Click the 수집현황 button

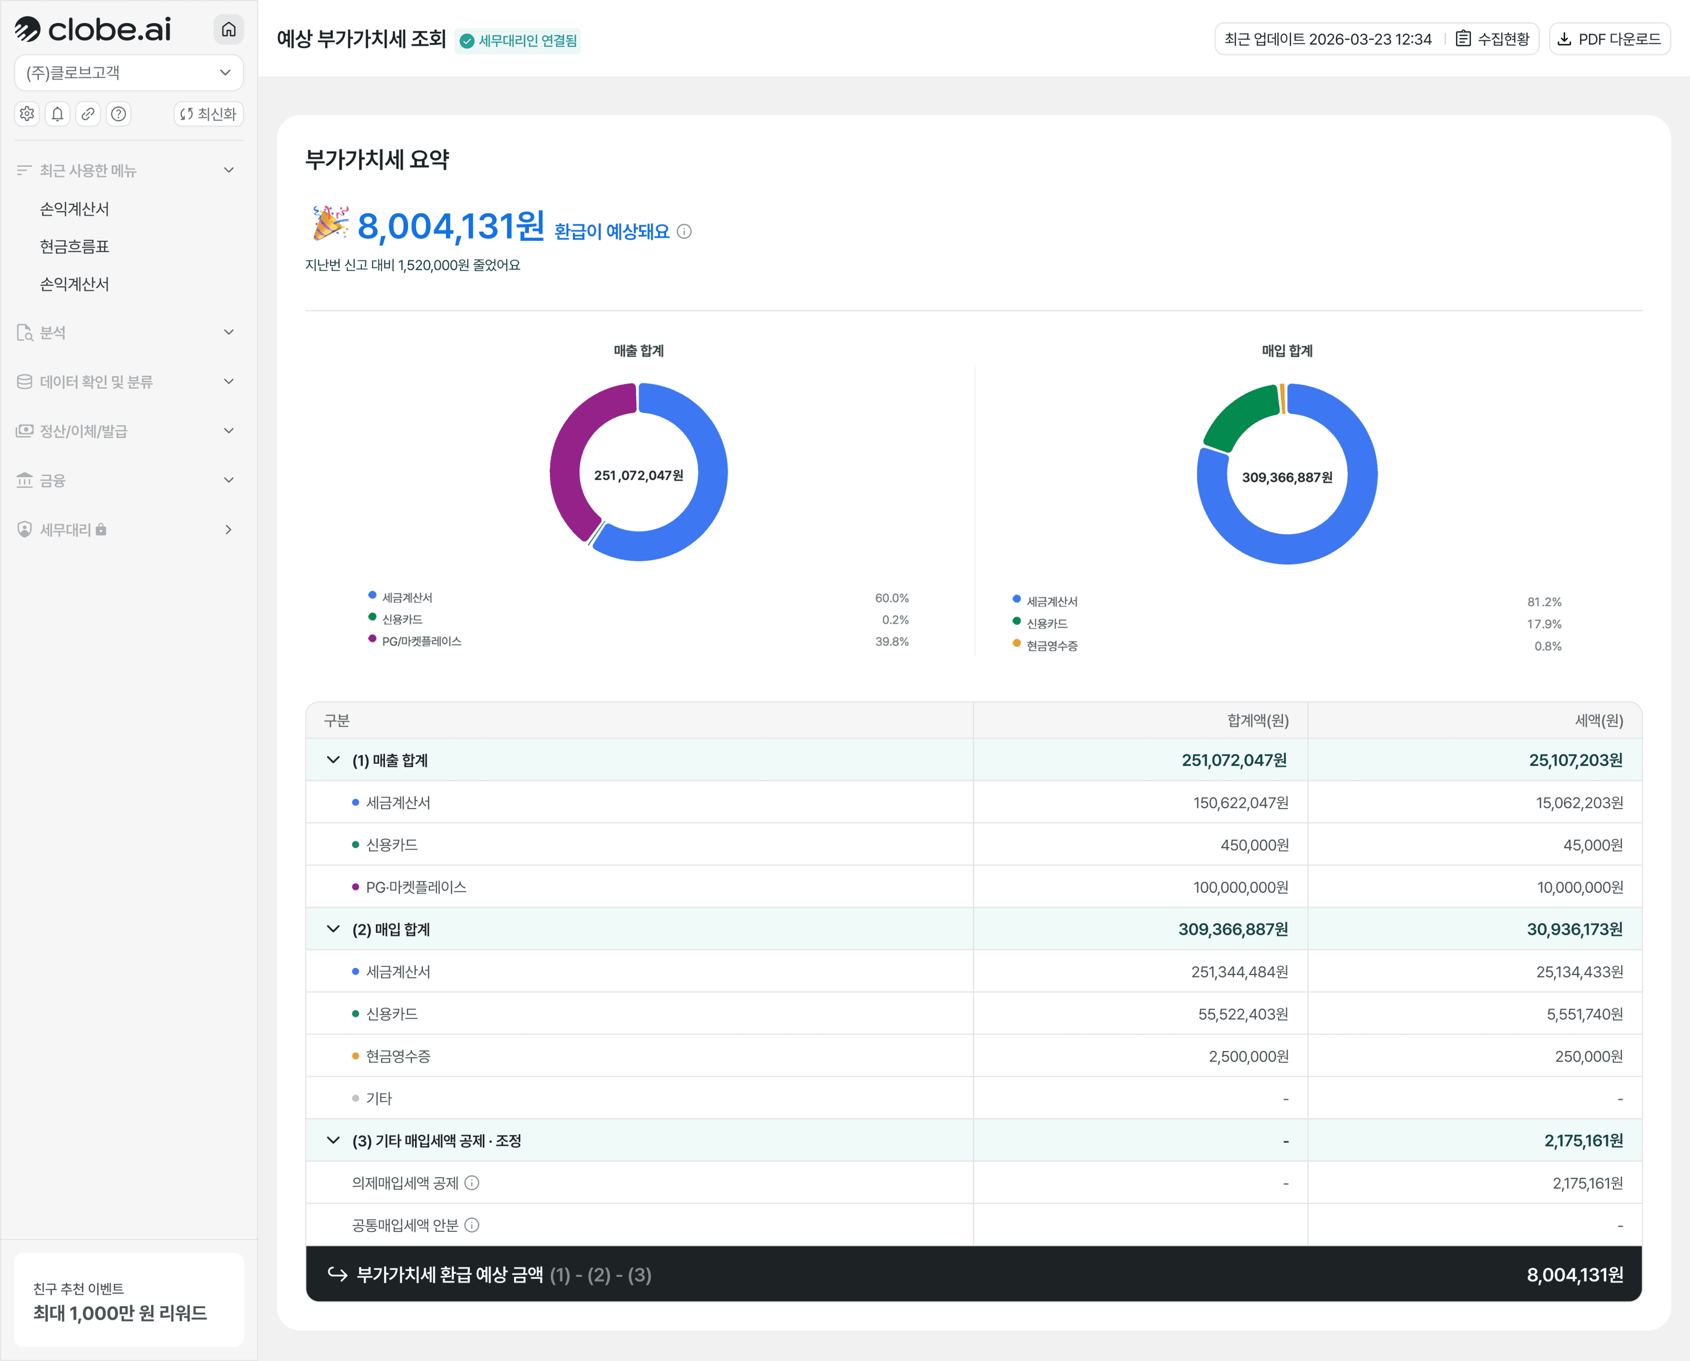click(x=1492, y=39)
